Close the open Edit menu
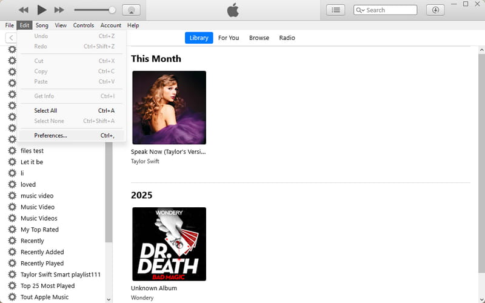 point(24,25)
